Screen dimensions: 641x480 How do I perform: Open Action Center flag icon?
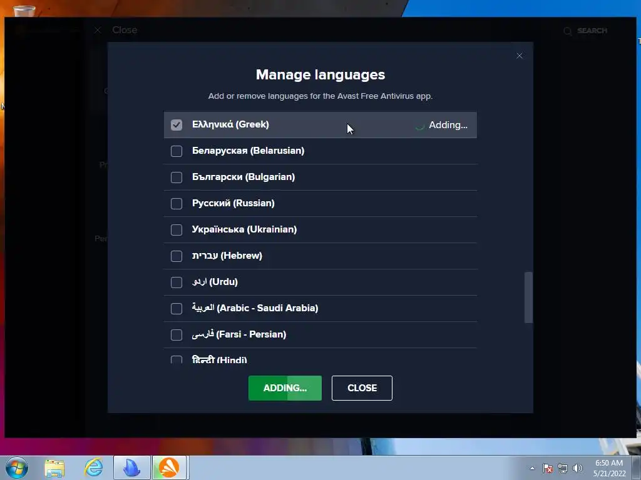pos(547,468)
